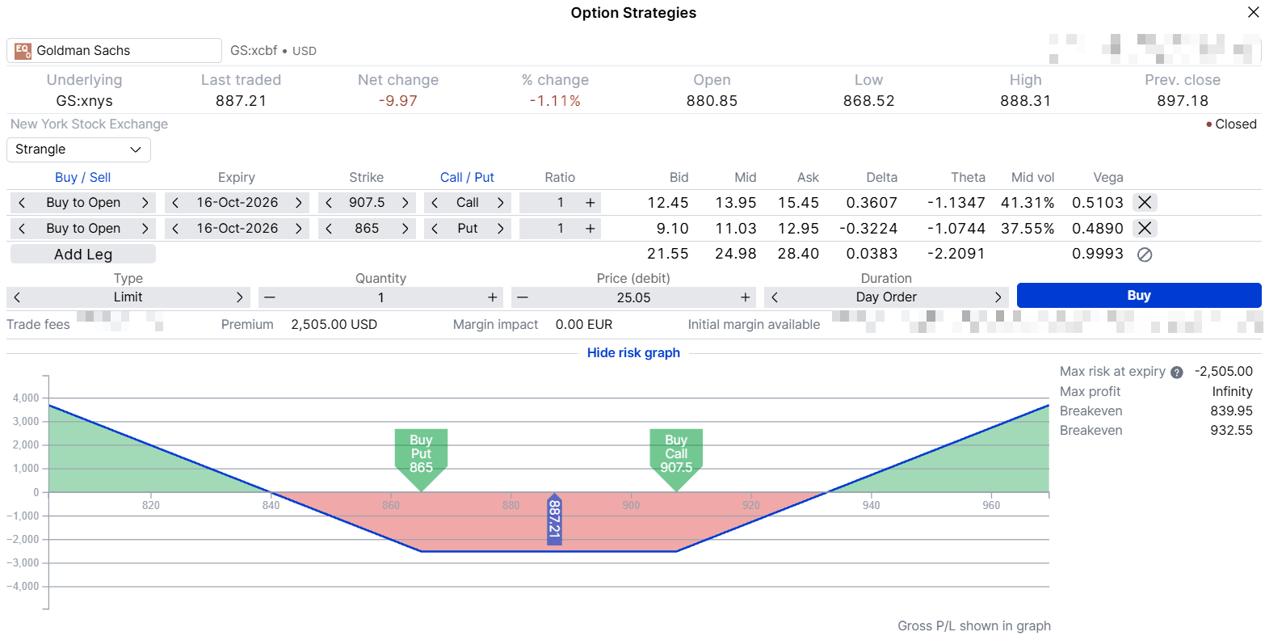Viewport: 1265px width, 640px height.
Task: Previous Buy/Sell option on 907.5 Call leg
Action: [x=22, y=203]
